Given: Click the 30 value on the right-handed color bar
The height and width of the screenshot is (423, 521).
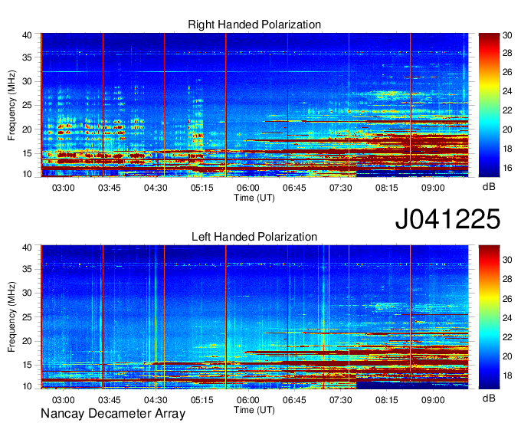Looking at the screenshot, I should [507, 35].
